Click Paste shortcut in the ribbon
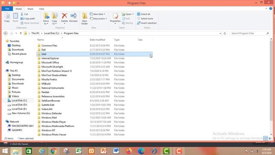The width and height of the screenshot is (275, 155). click(30, 23)
